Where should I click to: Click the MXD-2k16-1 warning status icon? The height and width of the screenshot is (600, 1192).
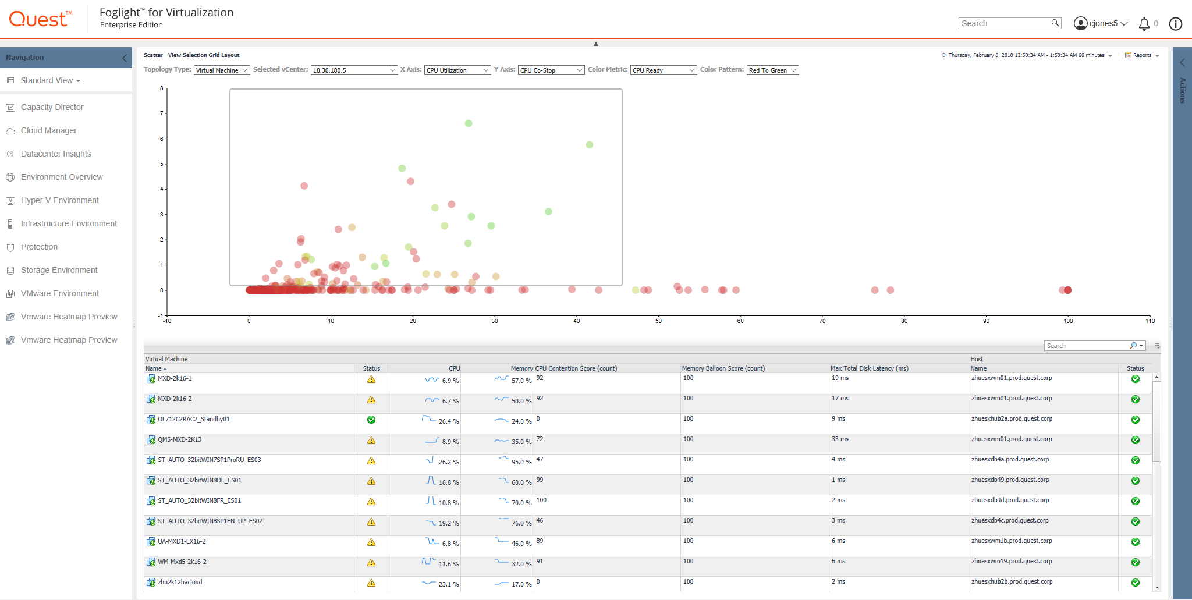[x=371, y=379]
